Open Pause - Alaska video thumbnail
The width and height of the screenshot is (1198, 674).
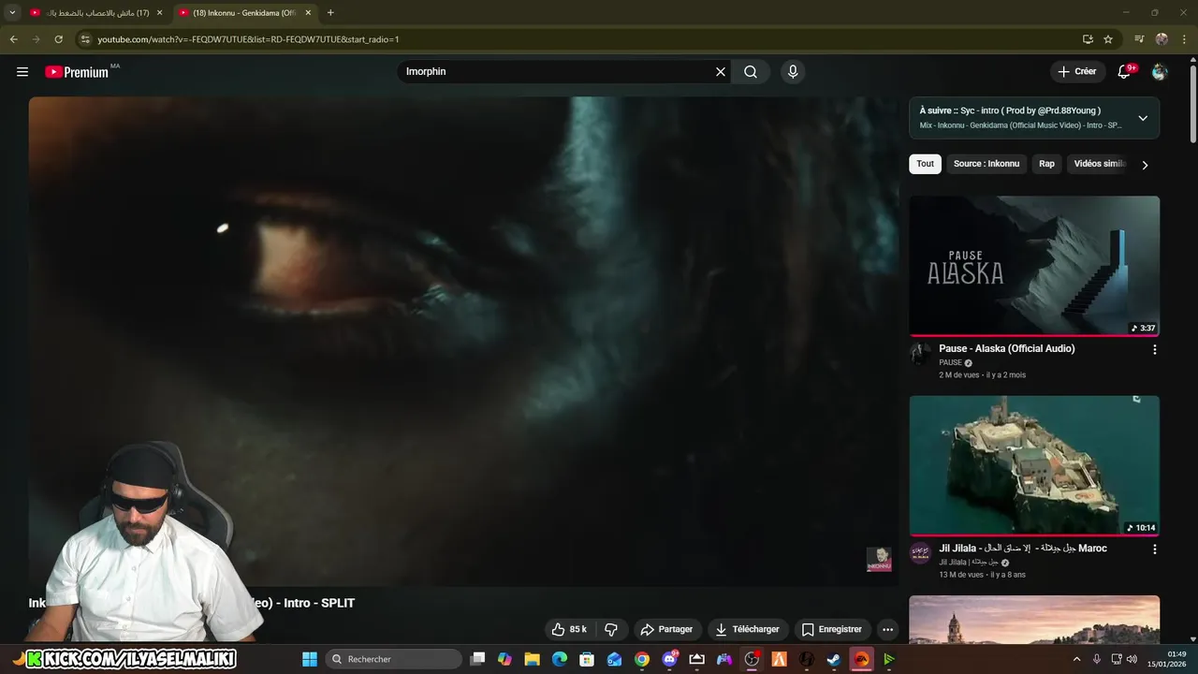tap(1034, 266)
